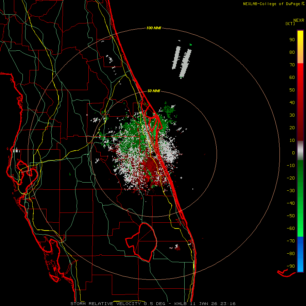
Task: Click the blue segment of the color bar
Action: (300, 254)
